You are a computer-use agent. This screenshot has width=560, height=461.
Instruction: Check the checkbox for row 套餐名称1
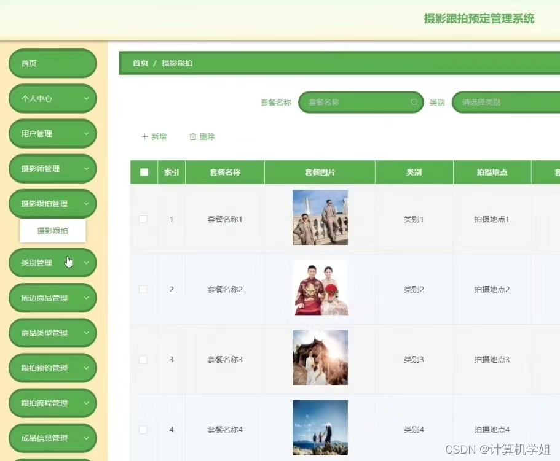[143, 219]
